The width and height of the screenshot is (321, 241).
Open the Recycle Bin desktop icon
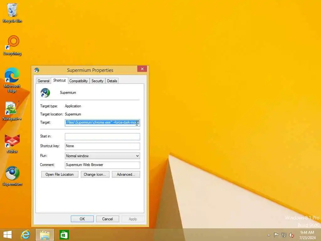tap(12, 13)
